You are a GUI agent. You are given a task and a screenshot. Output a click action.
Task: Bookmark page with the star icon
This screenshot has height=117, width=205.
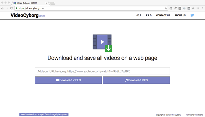[x=166, y=8]
